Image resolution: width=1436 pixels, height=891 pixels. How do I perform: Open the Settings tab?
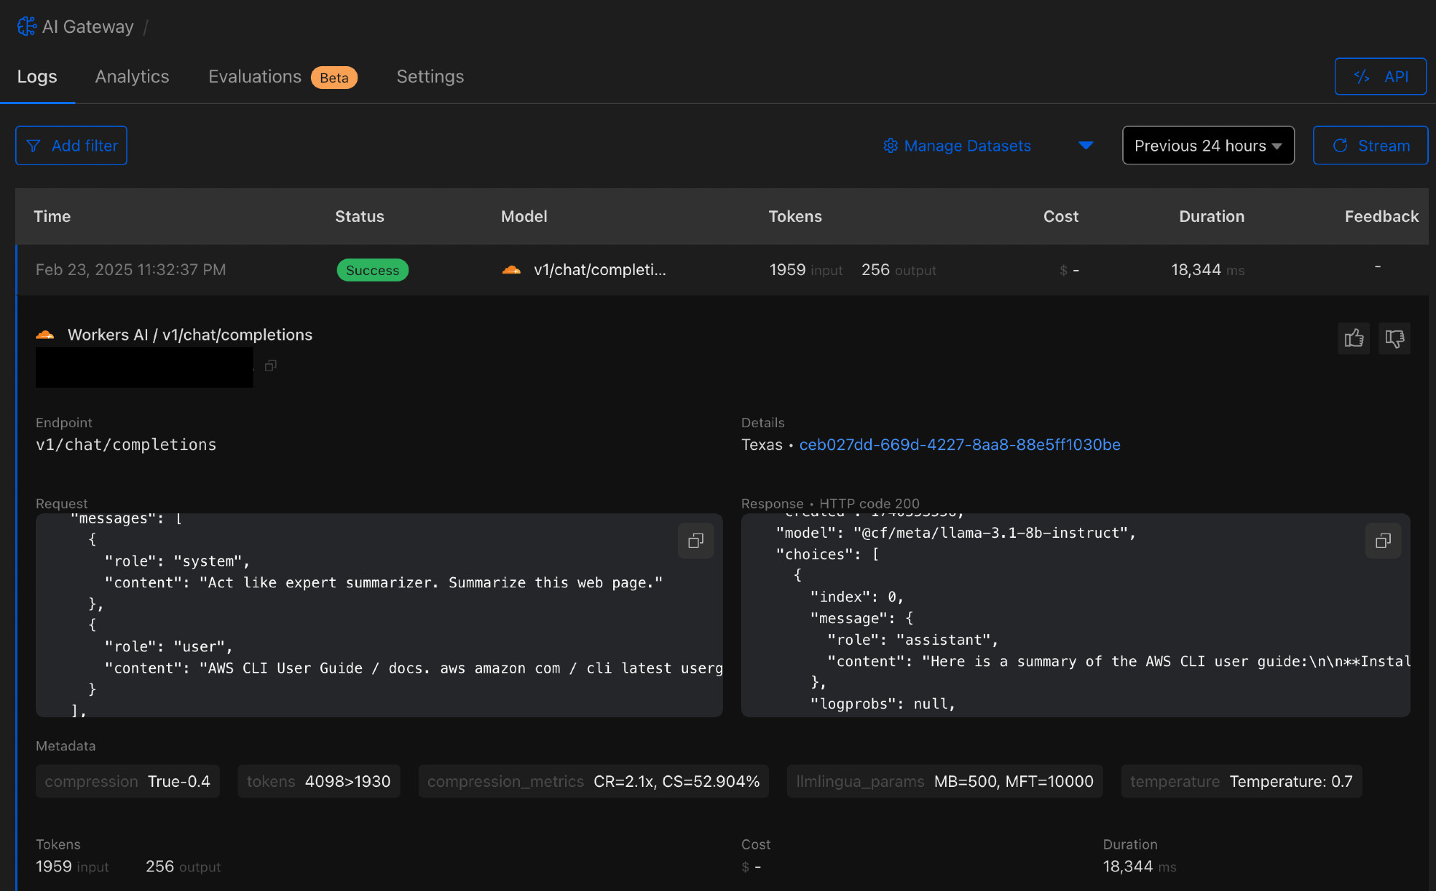point(430,77)
